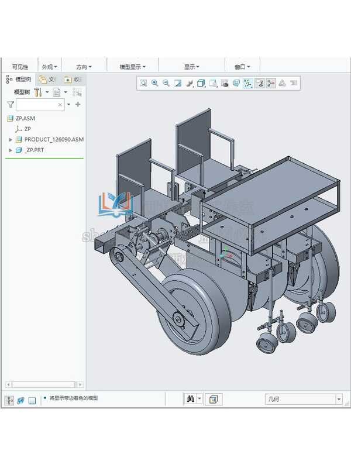Open the 方向 orientation group menu
This screenshot has width=351, height=468.
tap(84, 67)
